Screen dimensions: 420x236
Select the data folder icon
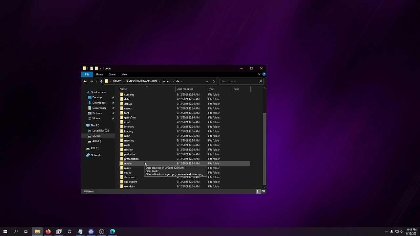(x=122, y=99)
